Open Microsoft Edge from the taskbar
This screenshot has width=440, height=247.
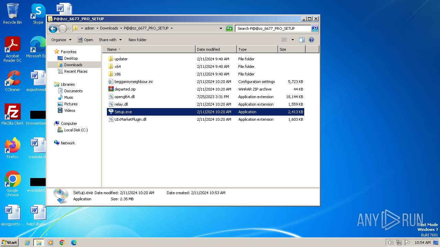74,243
